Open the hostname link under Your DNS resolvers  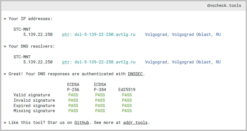point(105,62)
